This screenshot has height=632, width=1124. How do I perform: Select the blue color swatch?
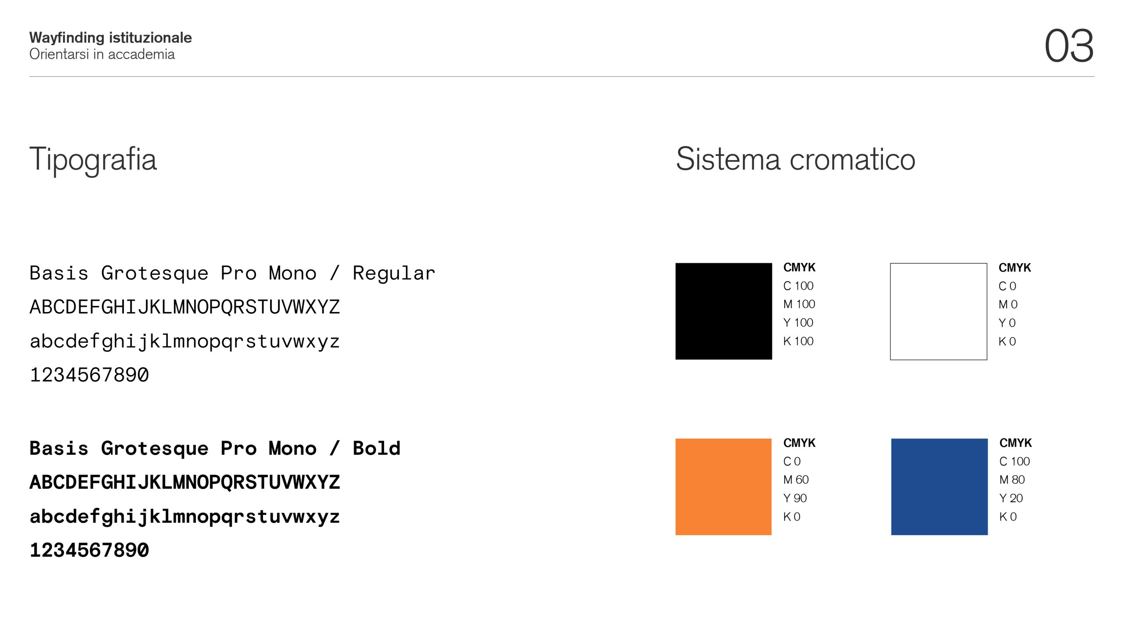(939, 486)
